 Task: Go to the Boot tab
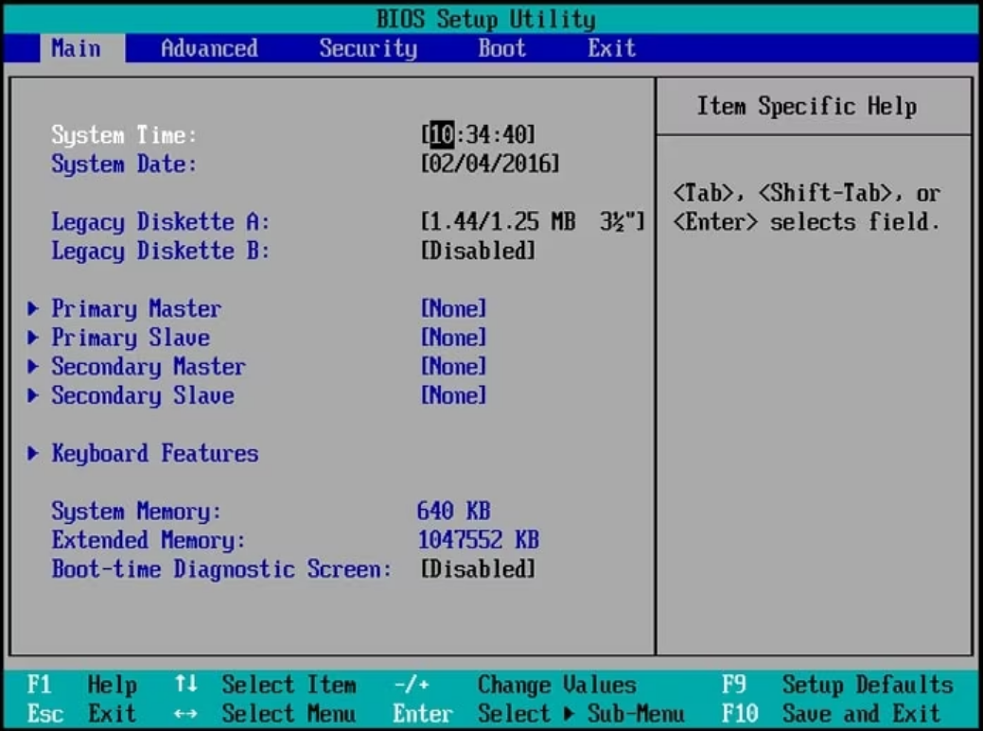tap(502, 48)
